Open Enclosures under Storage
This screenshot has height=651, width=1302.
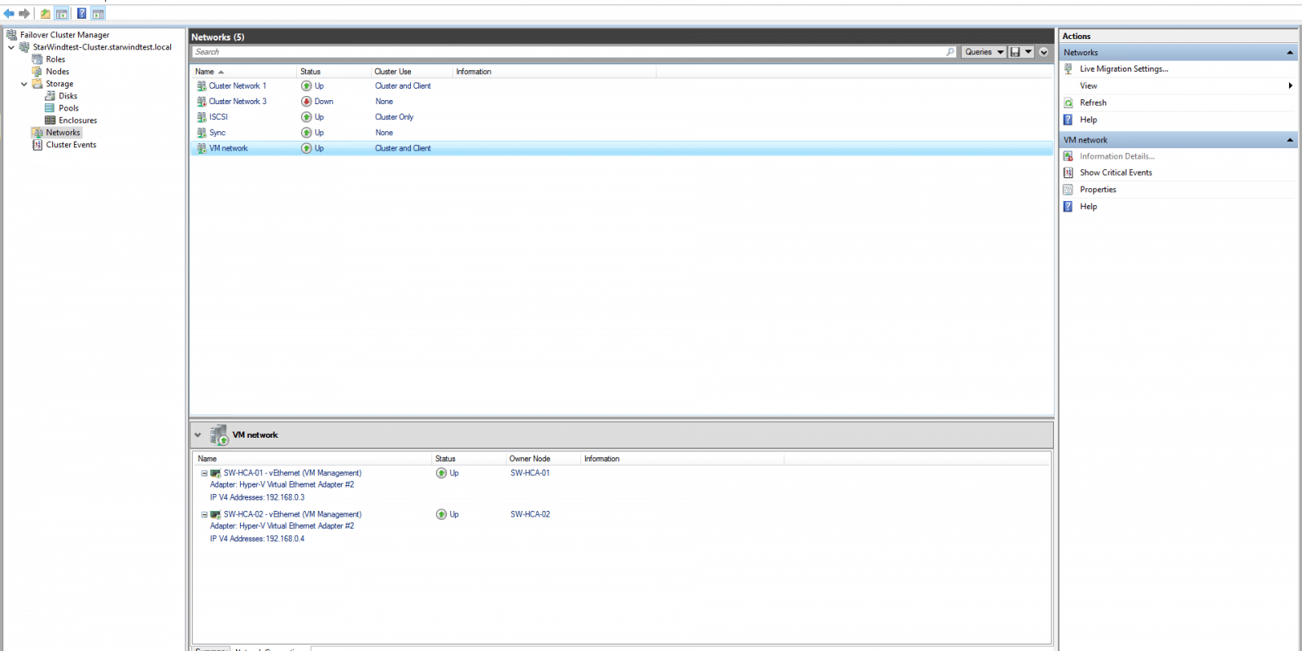(x=77, y=120)
